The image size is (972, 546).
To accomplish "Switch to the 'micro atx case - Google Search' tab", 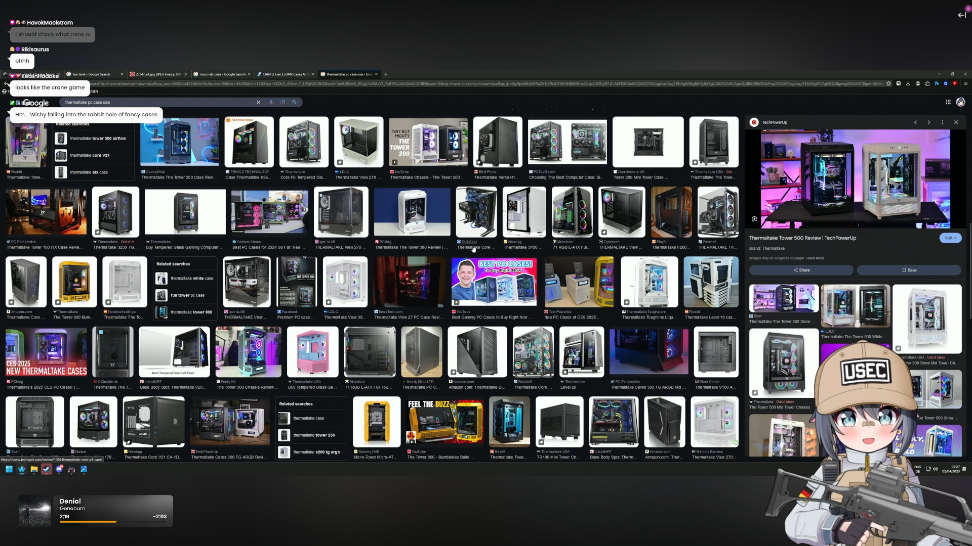I will pyautogui.click(x=222, y=74).
